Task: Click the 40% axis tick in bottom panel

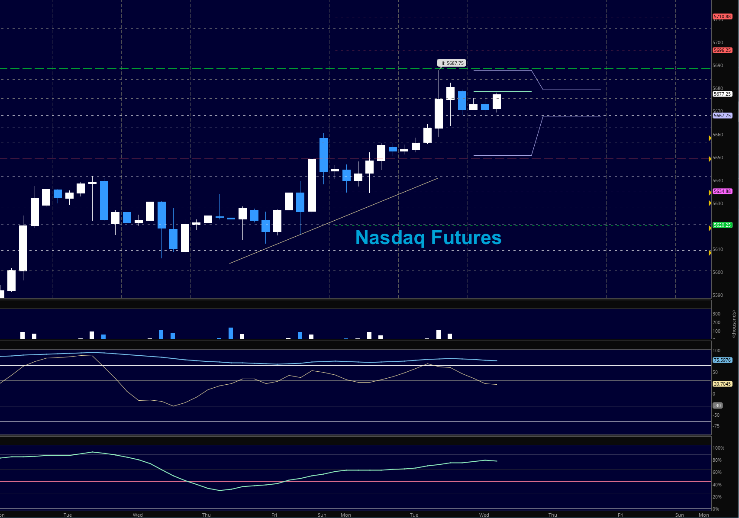Action: click(x=717, y=485)
